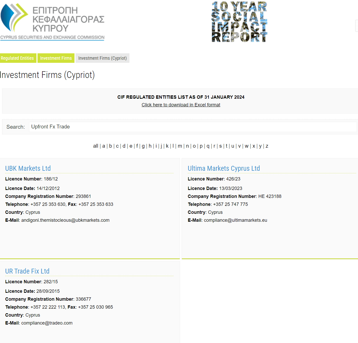The height and width of the screenshot is (343, 358).
Task: Filter firms by 'all'
Action: (x=96, y=146)
